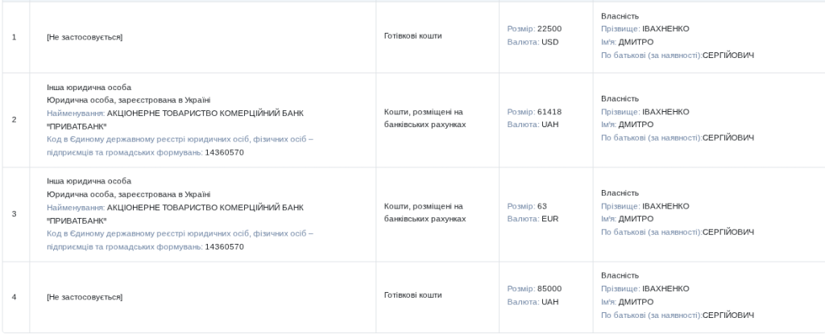Click row number 1 cell

(x=15, y=37)
